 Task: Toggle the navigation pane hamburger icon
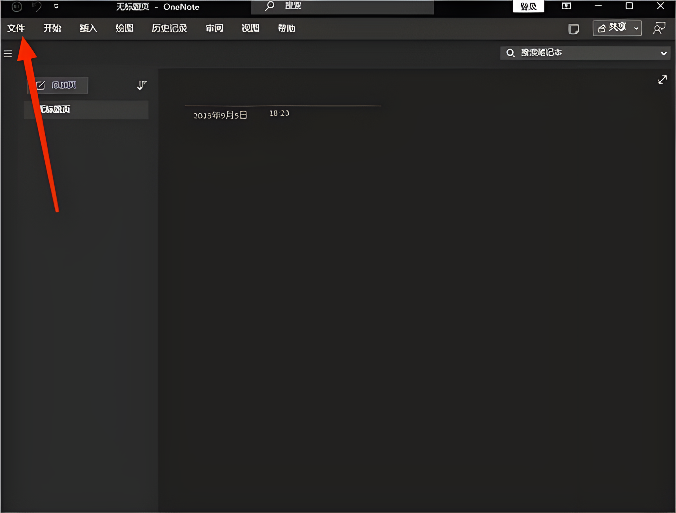[8, 54]
